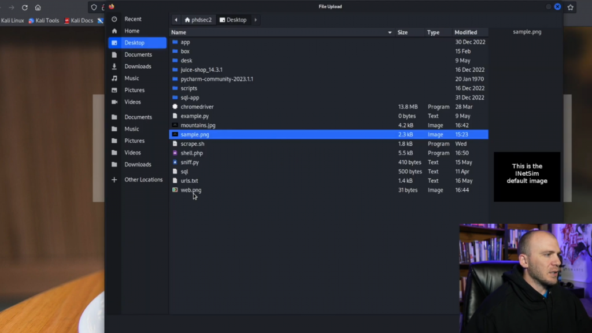Open the Kali Tools bookmark
The height and width of the screenshot is (333, 592).
[44, 20]
